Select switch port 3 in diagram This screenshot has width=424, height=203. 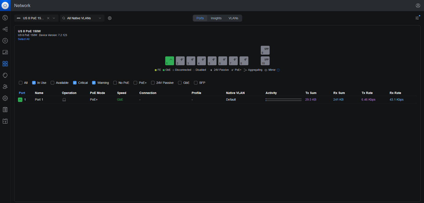[191, 61]
